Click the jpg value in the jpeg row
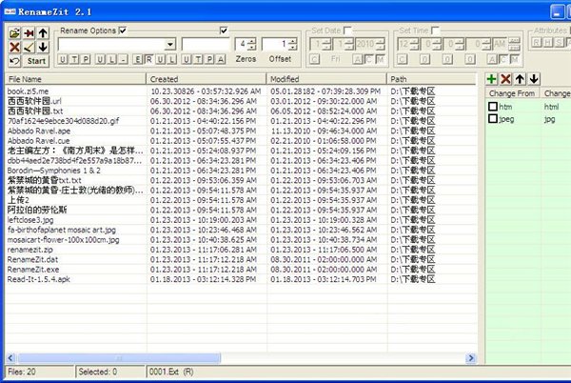Screen dimensions: 571x383 [x=549, y=119]
